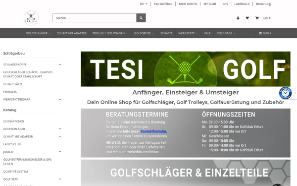Open Golfschläger Schäfte Graphit-Schaft category
The image size is (297, 186).
(x=28, y=74)
